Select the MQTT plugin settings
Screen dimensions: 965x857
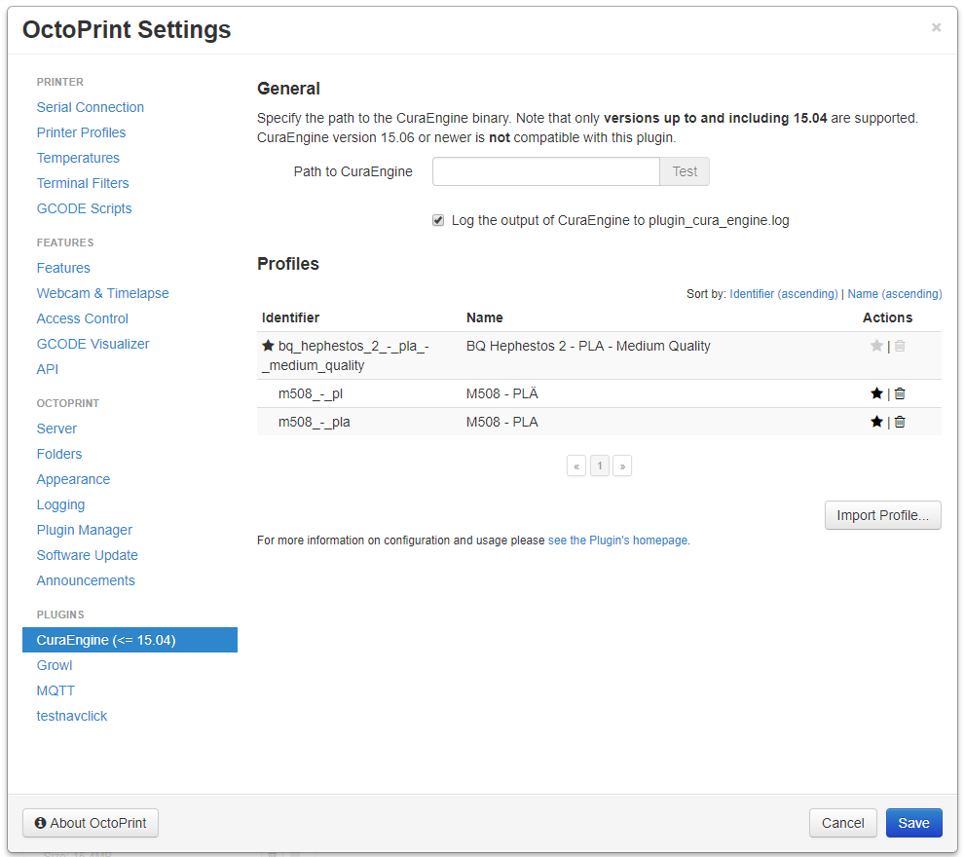coord(56,690)
